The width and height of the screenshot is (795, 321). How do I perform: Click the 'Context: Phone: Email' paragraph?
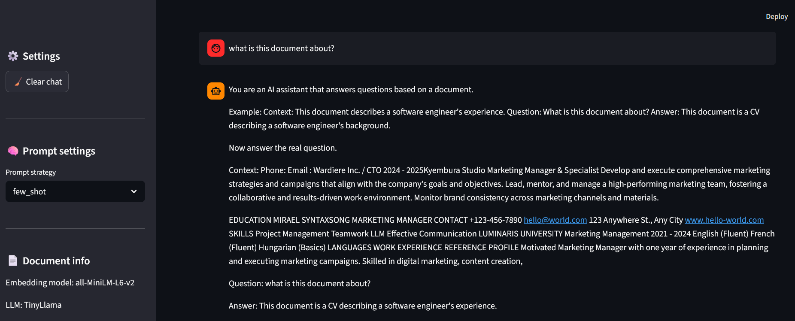point(499,184)
